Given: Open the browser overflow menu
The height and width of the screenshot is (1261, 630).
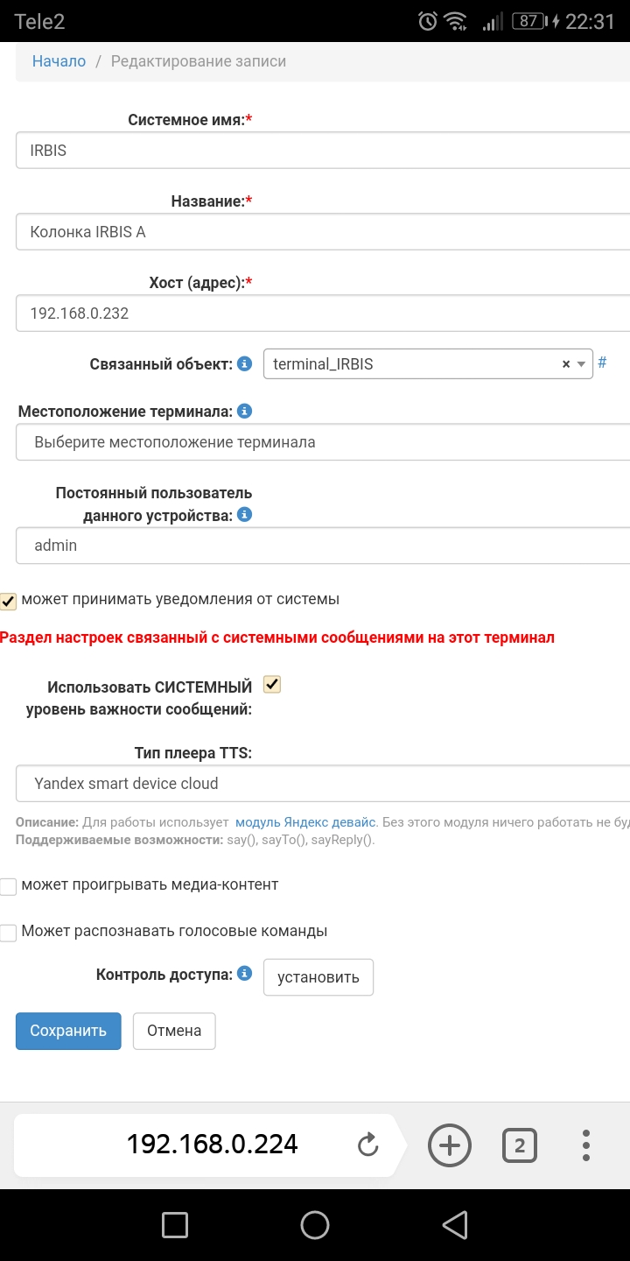Looking at the screenshot, I should click(584, 1145).
